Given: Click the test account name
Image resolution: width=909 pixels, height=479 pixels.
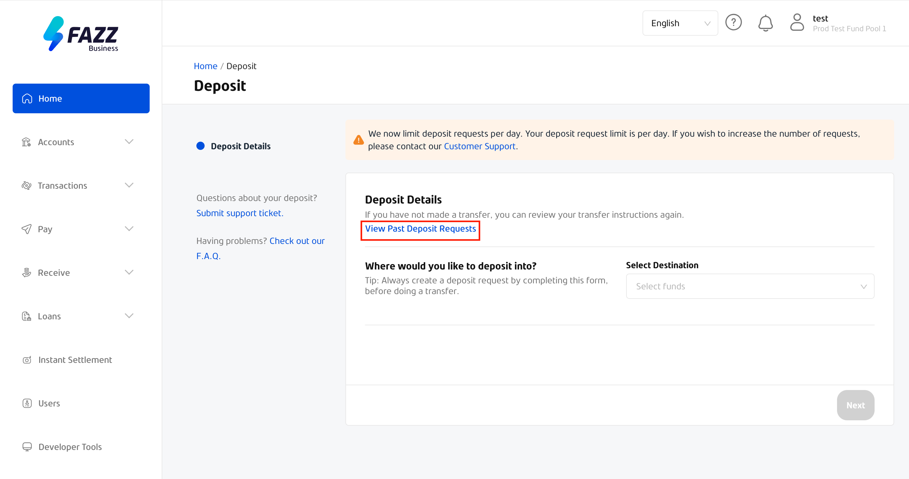Looking at the screenshot, I should coord(820,18).
